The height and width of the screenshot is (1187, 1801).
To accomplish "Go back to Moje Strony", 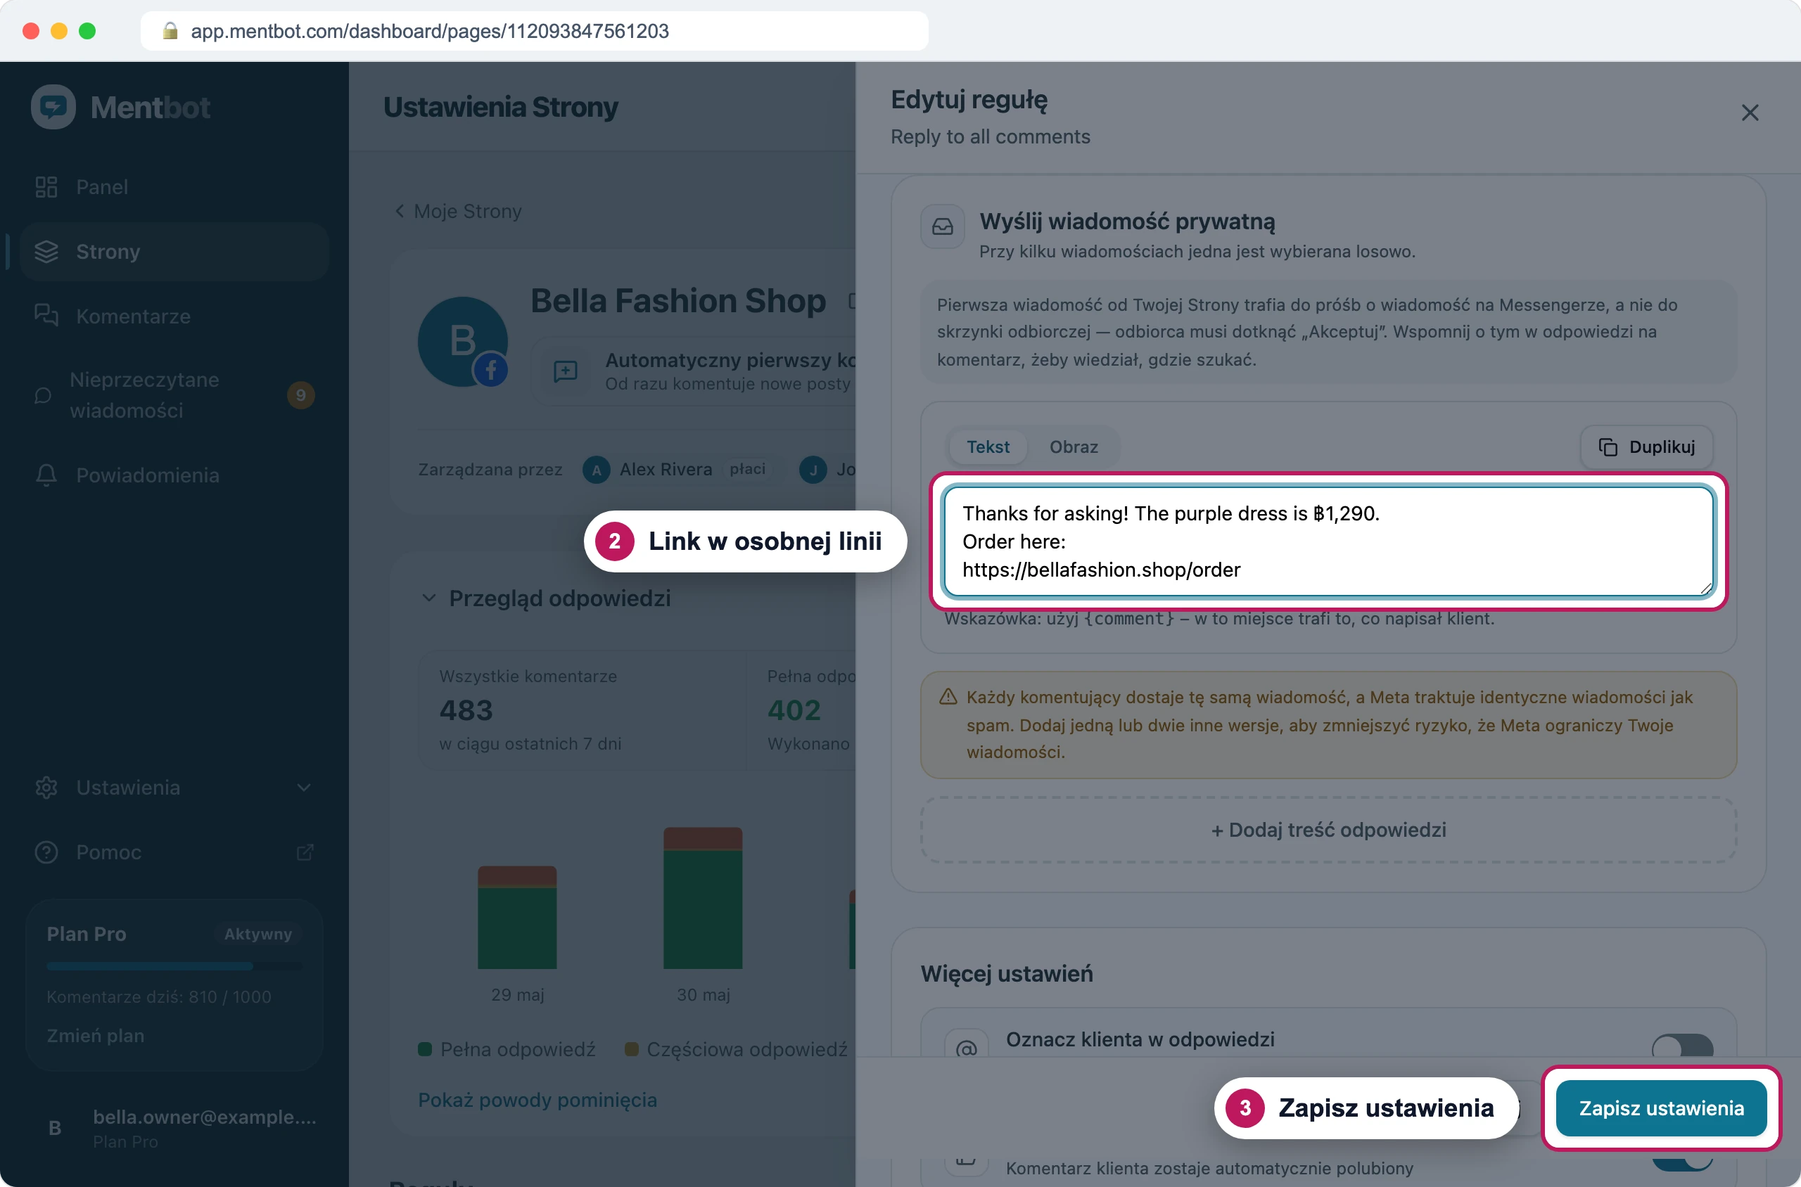I will click(458, 211).
